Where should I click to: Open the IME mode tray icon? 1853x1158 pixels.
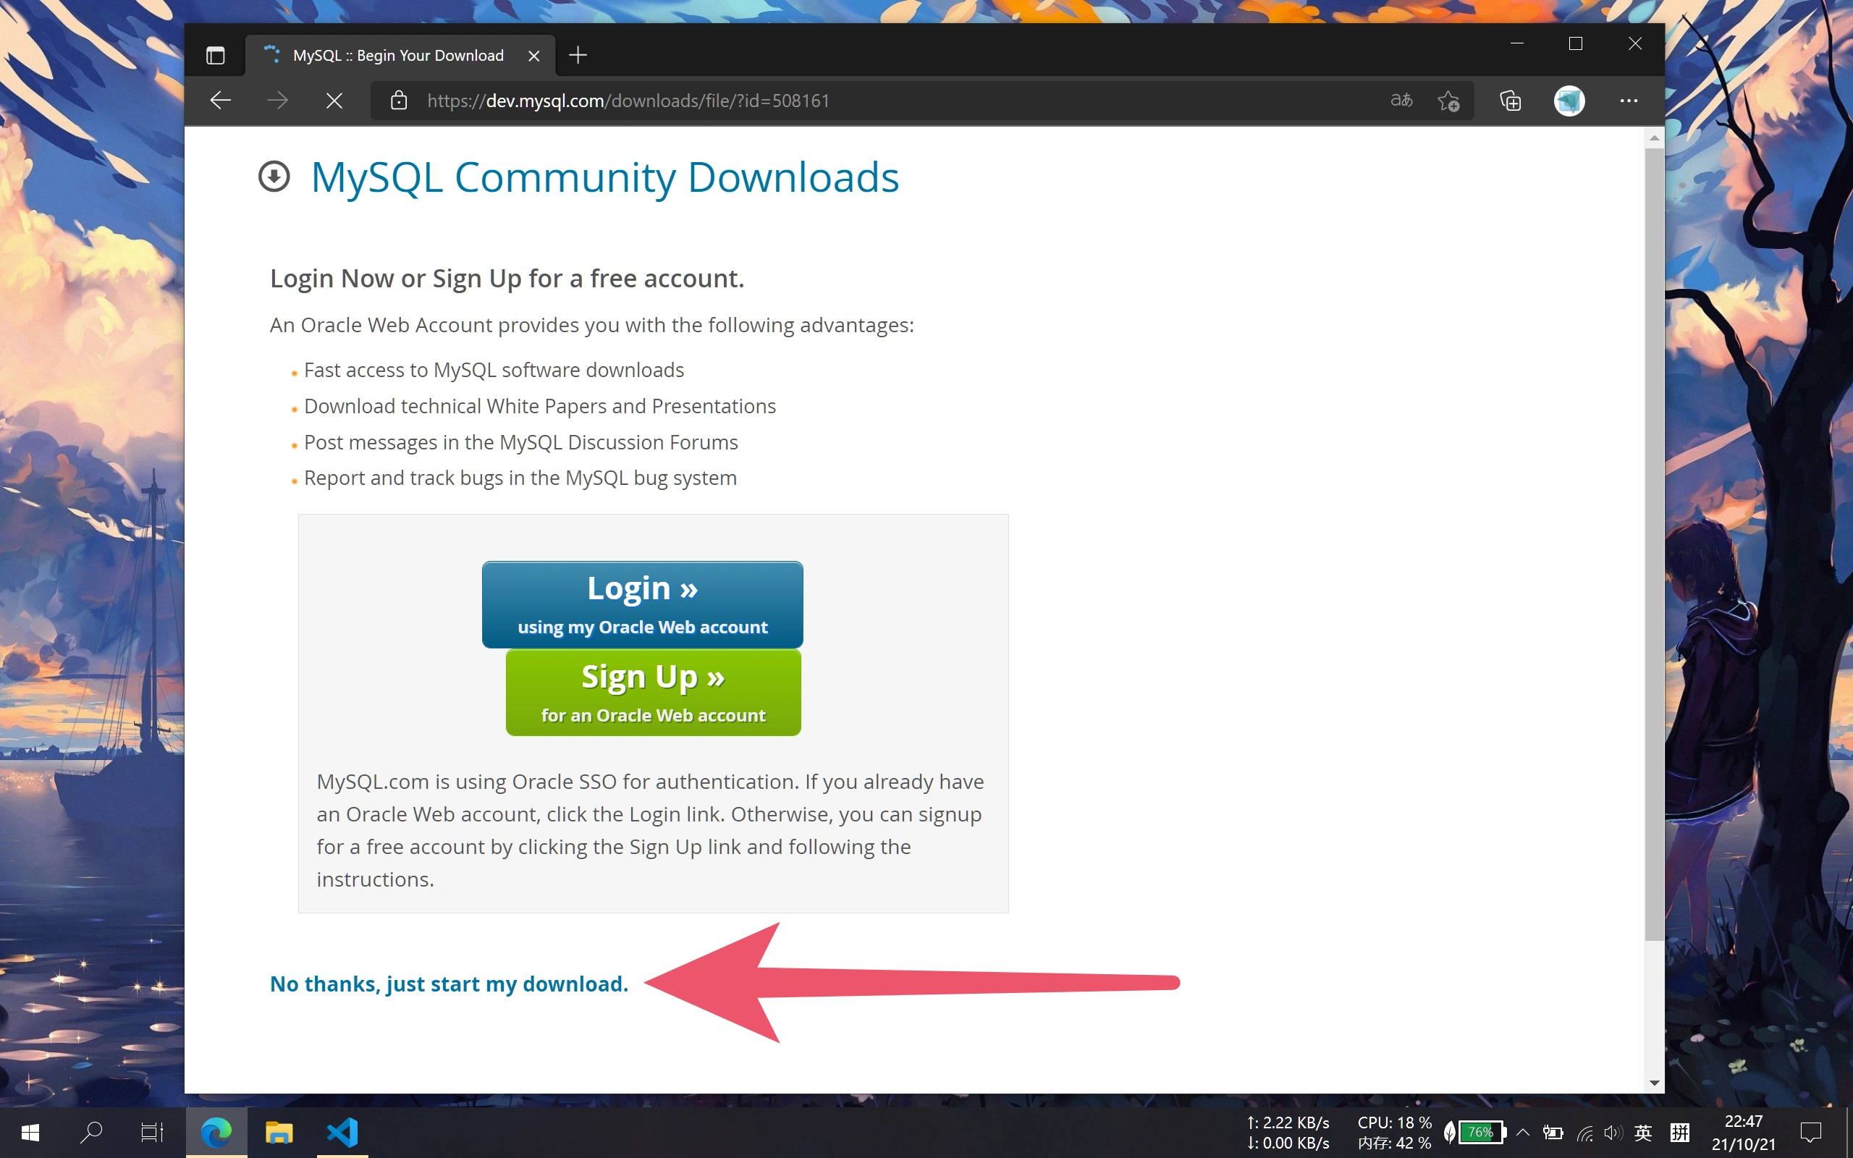[x=1680, y=1132]
